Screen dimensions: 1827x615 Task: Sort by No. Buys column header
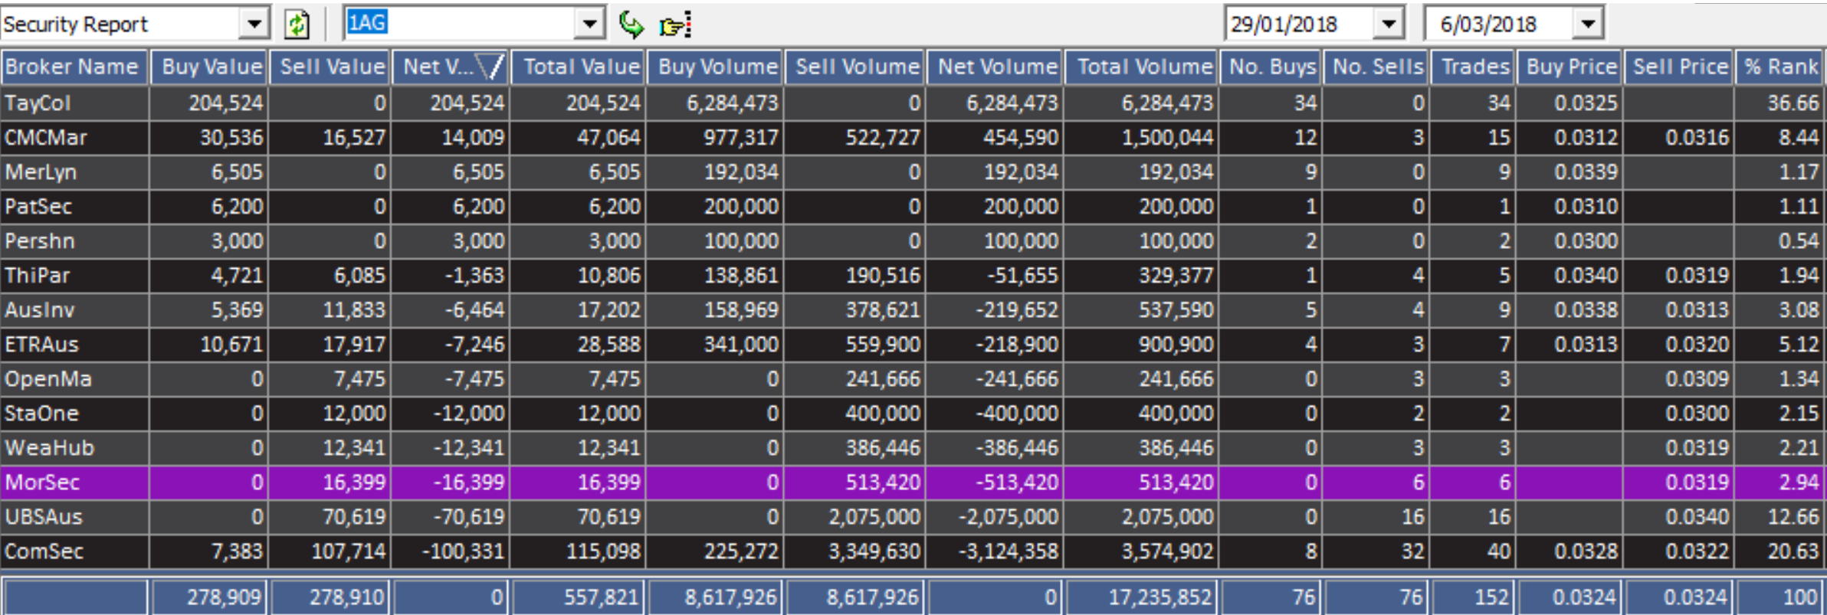[1271, 67]
